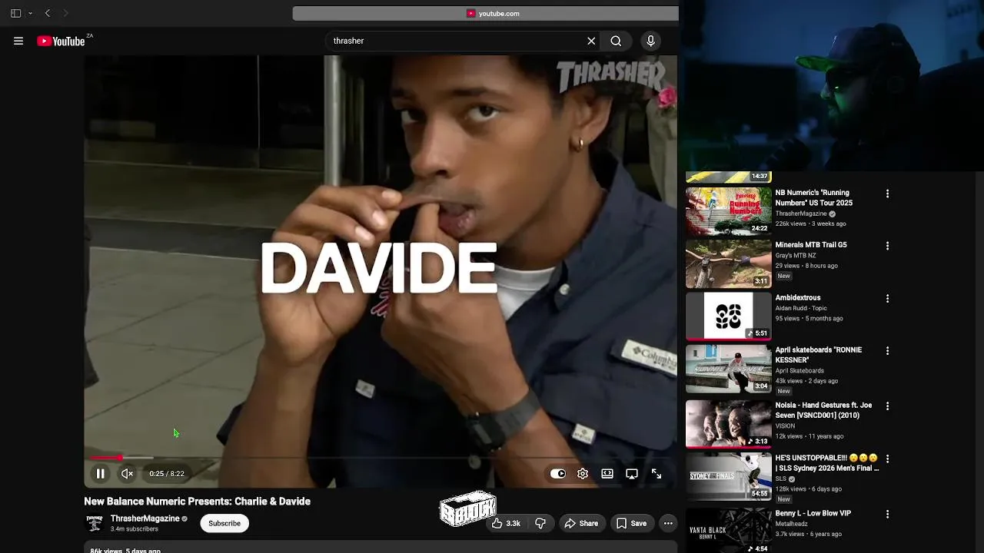Unmute the video with the speaker icon

tap(128, 474)
